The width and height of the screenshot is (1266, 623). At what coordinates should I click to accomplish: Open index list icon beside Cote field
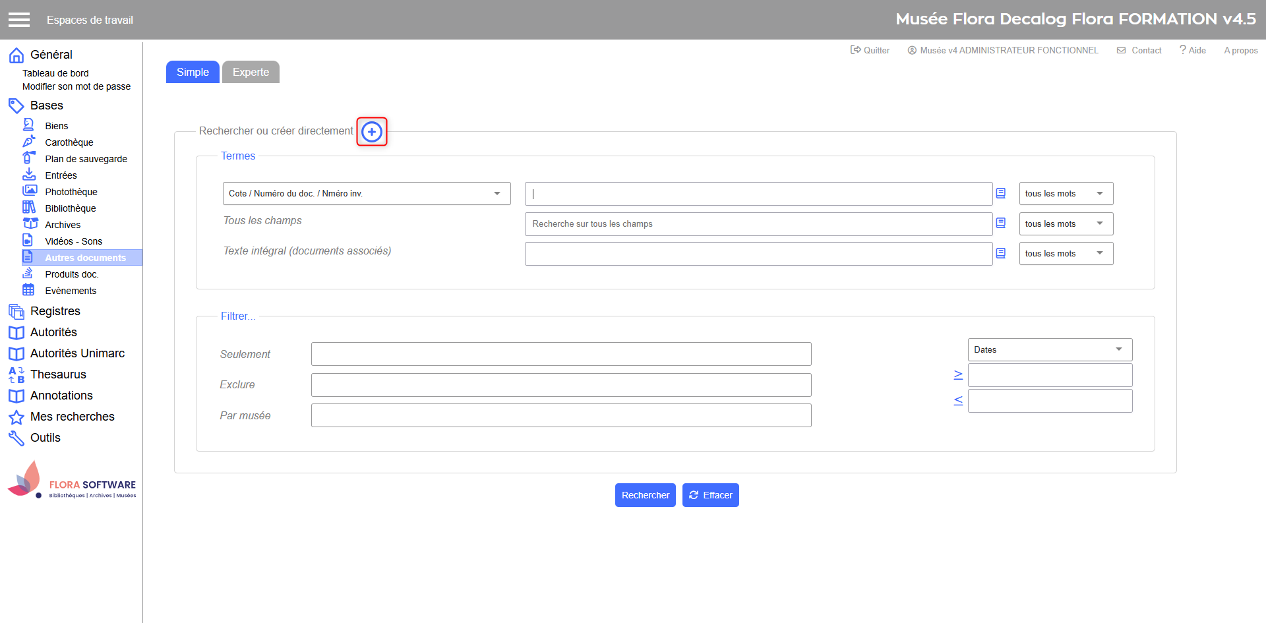(x=1000, y=193)
